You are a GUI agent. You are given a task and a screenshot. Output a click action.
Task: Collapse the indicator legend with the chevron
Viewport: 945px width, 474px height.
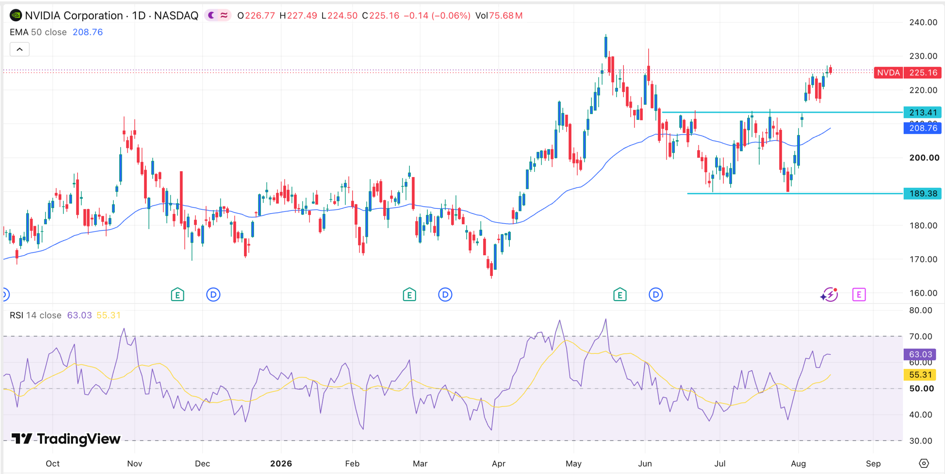point(20,49)
